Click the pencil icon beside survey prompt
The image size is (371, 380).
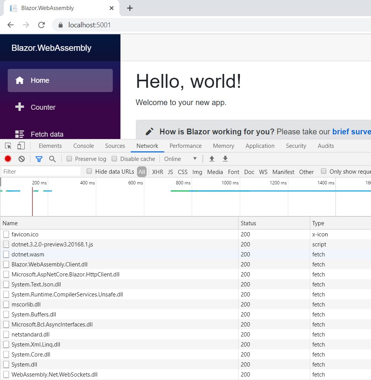tap(149, 131)
